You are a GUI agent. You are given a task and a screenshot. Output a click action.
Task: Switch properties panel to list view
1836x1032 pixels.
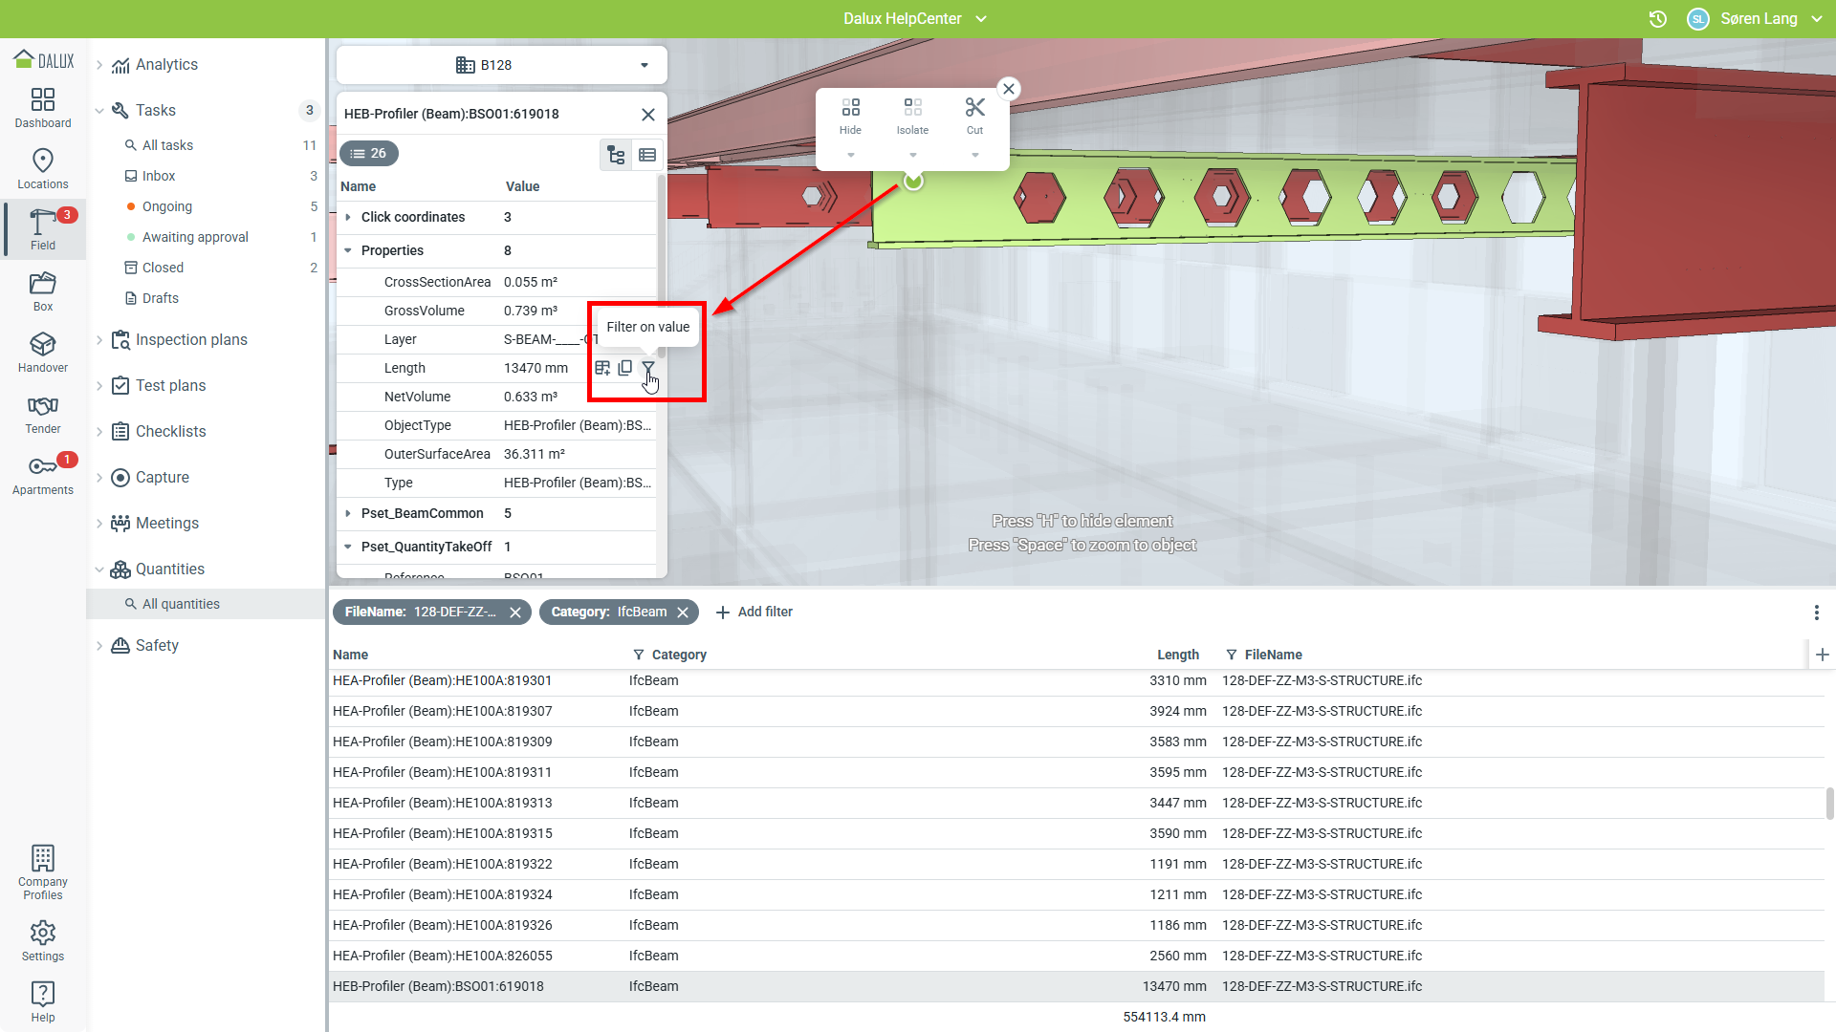point(647,155)
